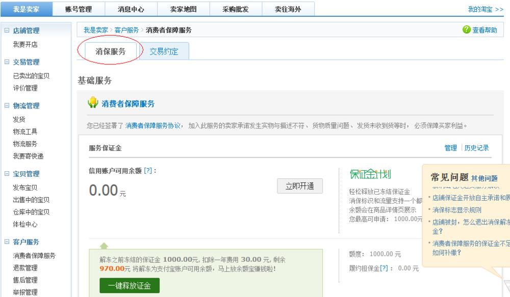Click the green 一键释放证金 button
Image resolution: width=510 pixels, height=297 pixels.
(130, 286)
